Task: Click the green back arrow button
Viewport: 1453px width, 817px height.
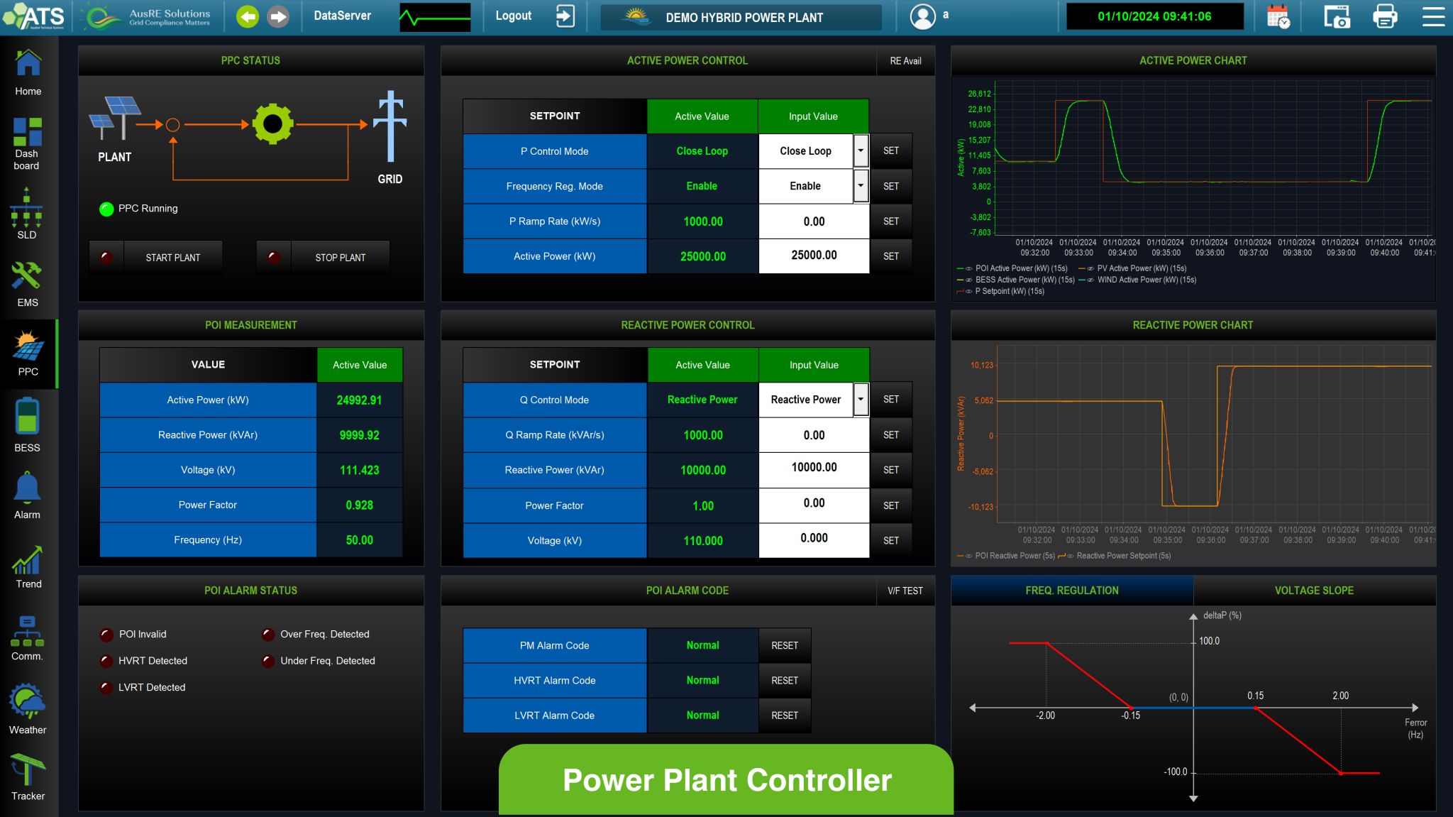Action: [x=248, y=16]
